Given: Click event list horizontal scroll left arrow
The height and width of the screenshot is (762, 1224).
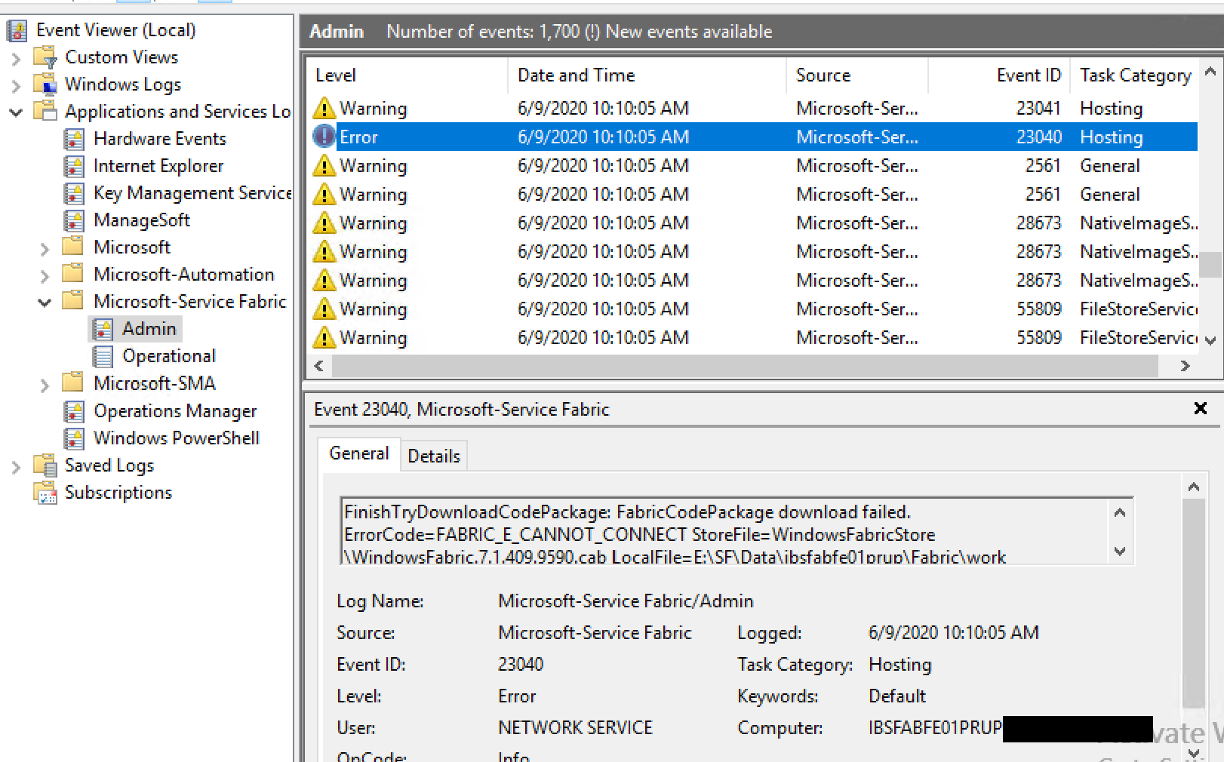Looking at the screenshot, I should (x=318, y=366).
